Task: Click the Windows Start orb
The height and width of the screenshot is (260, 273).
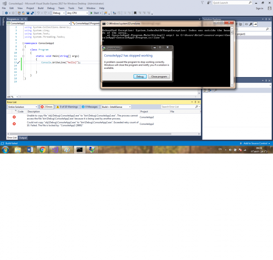Action: pos(6,150)
